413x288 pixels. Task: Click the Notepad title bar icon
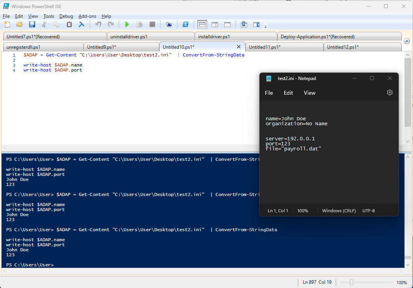269,78
